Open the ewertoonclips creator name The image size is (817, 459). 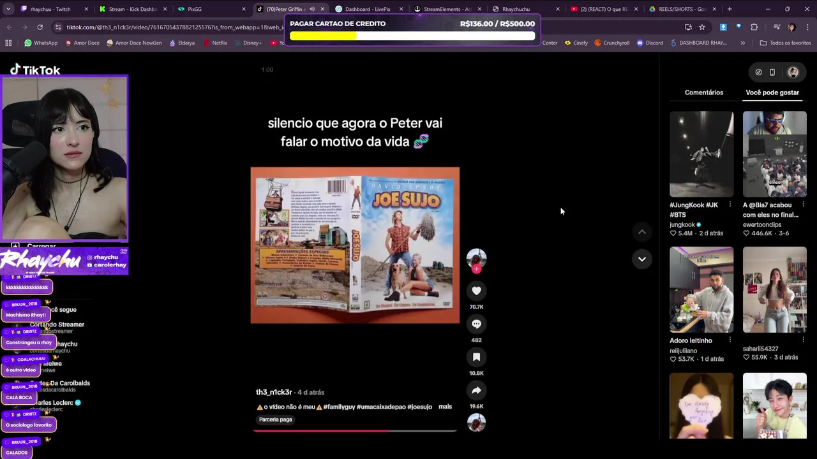[762, 225]
